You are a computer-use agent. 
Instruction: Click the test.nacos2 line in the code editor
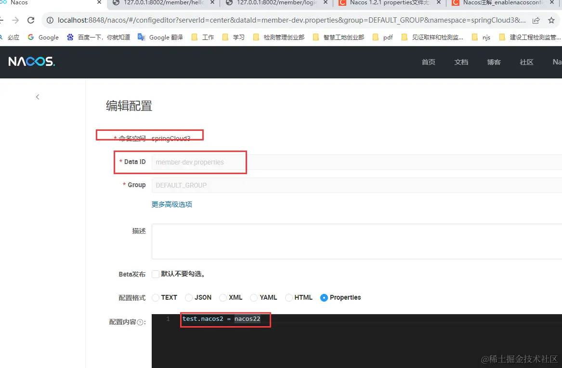point(221,318)
